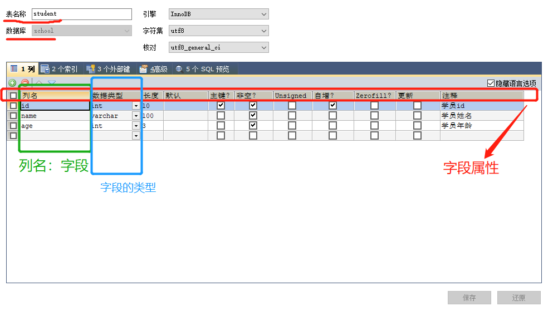Click the advanced tab icon
Screen dimensions: 548x311
pyautogui.click(x=143, y=69)
